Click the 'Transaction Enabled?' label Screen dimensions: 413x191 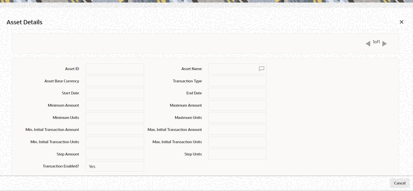[61, 166]
